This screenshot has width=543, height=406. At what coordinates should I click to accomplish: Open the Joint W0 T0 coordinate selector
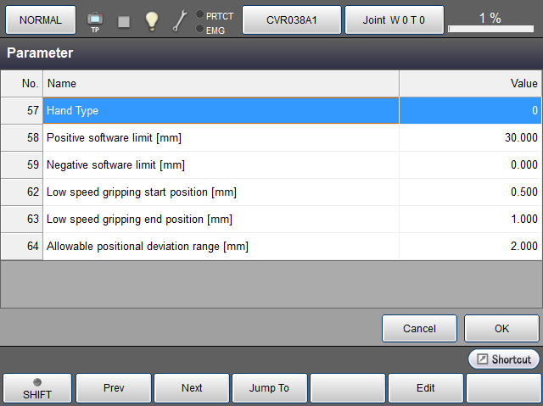[394, 19]
